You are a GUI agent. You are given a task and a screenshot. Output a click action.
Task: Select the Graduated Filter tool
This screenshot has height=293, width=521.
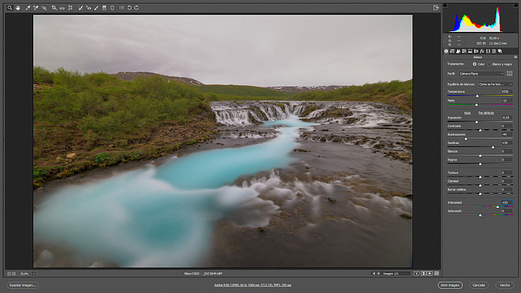104,8
